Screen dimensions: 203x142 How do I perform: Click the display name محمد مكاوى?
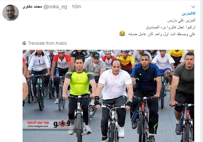coord(32,7)
